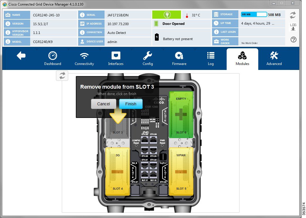Click the Battery not present text
Viewport: 306px width, 218px height.
pyautogui.click(x=178, y=39)
